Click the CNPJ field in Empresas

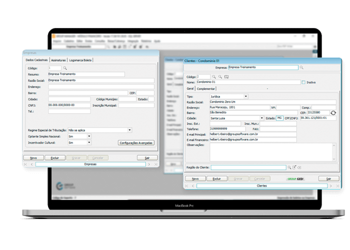(x=69, y=105)
